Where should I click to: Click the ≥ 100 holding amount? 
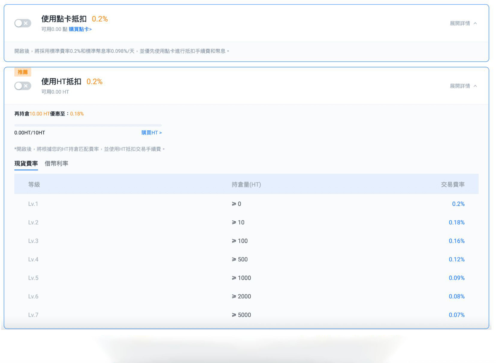(x=240, y=241)
